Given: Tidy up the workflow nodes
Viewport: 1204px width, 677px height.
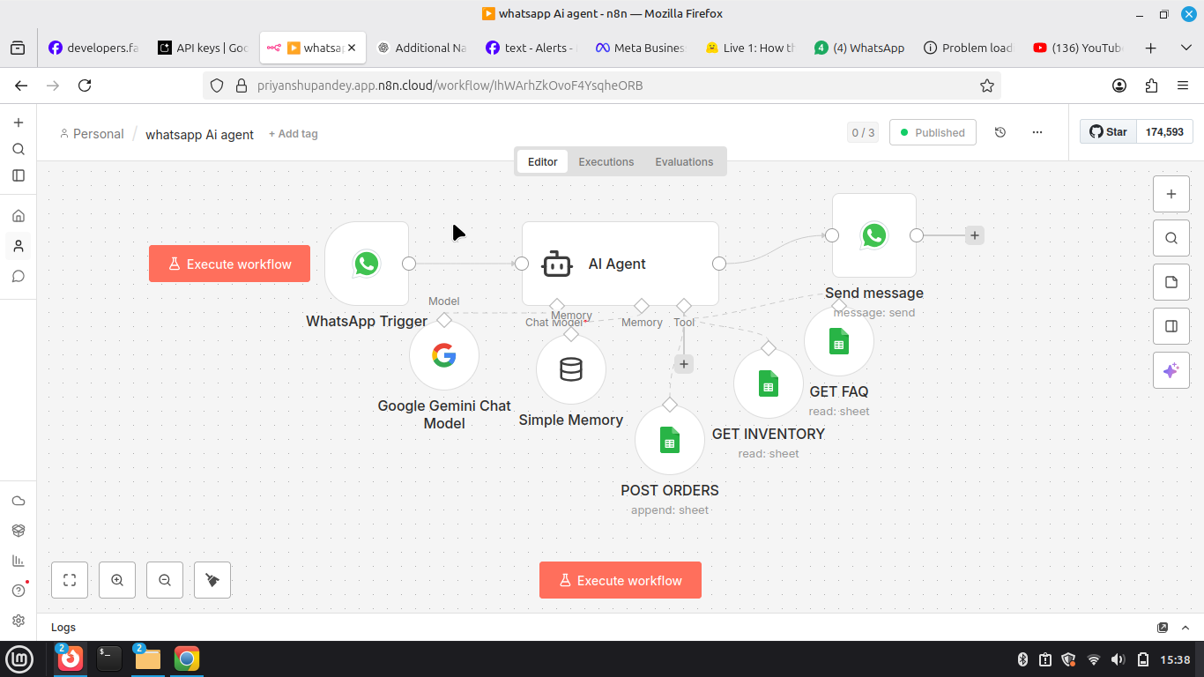Looking at the screenshot, I should click(212, 580).
